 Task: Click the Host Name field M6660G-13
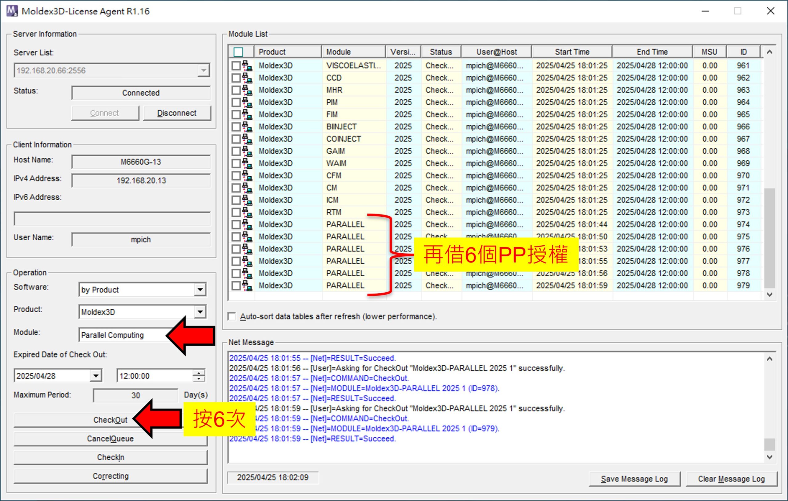coord(141,162)
